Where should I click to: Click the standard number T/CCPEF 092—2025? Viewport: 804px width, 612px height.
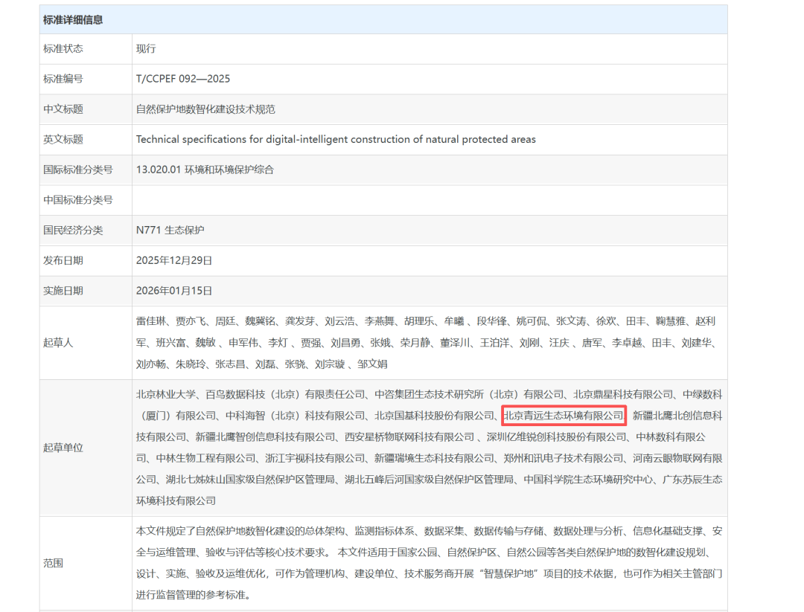click(184, 79)
